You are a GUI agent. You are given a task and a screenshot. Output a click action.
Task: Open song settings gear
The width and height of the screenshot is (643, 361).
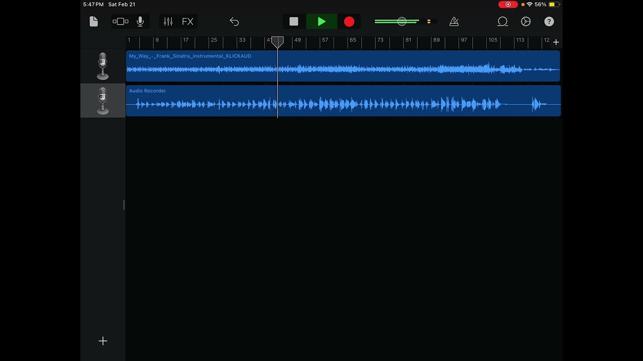[x=526, y=22]
